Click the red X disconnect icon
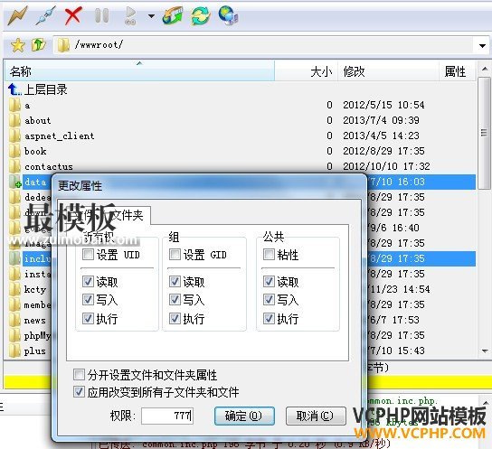Image resolution: width=492 pixels, height=449 pixels. click(73, 15)
